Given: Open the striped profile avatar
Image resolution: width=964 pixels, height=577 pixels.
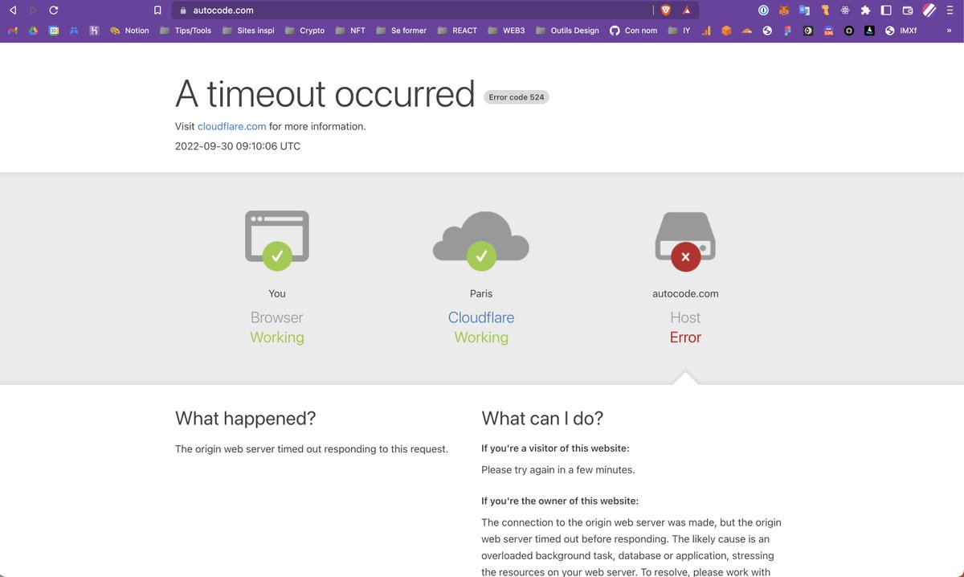Looking at the screenshot, I should tap(929, 10).
